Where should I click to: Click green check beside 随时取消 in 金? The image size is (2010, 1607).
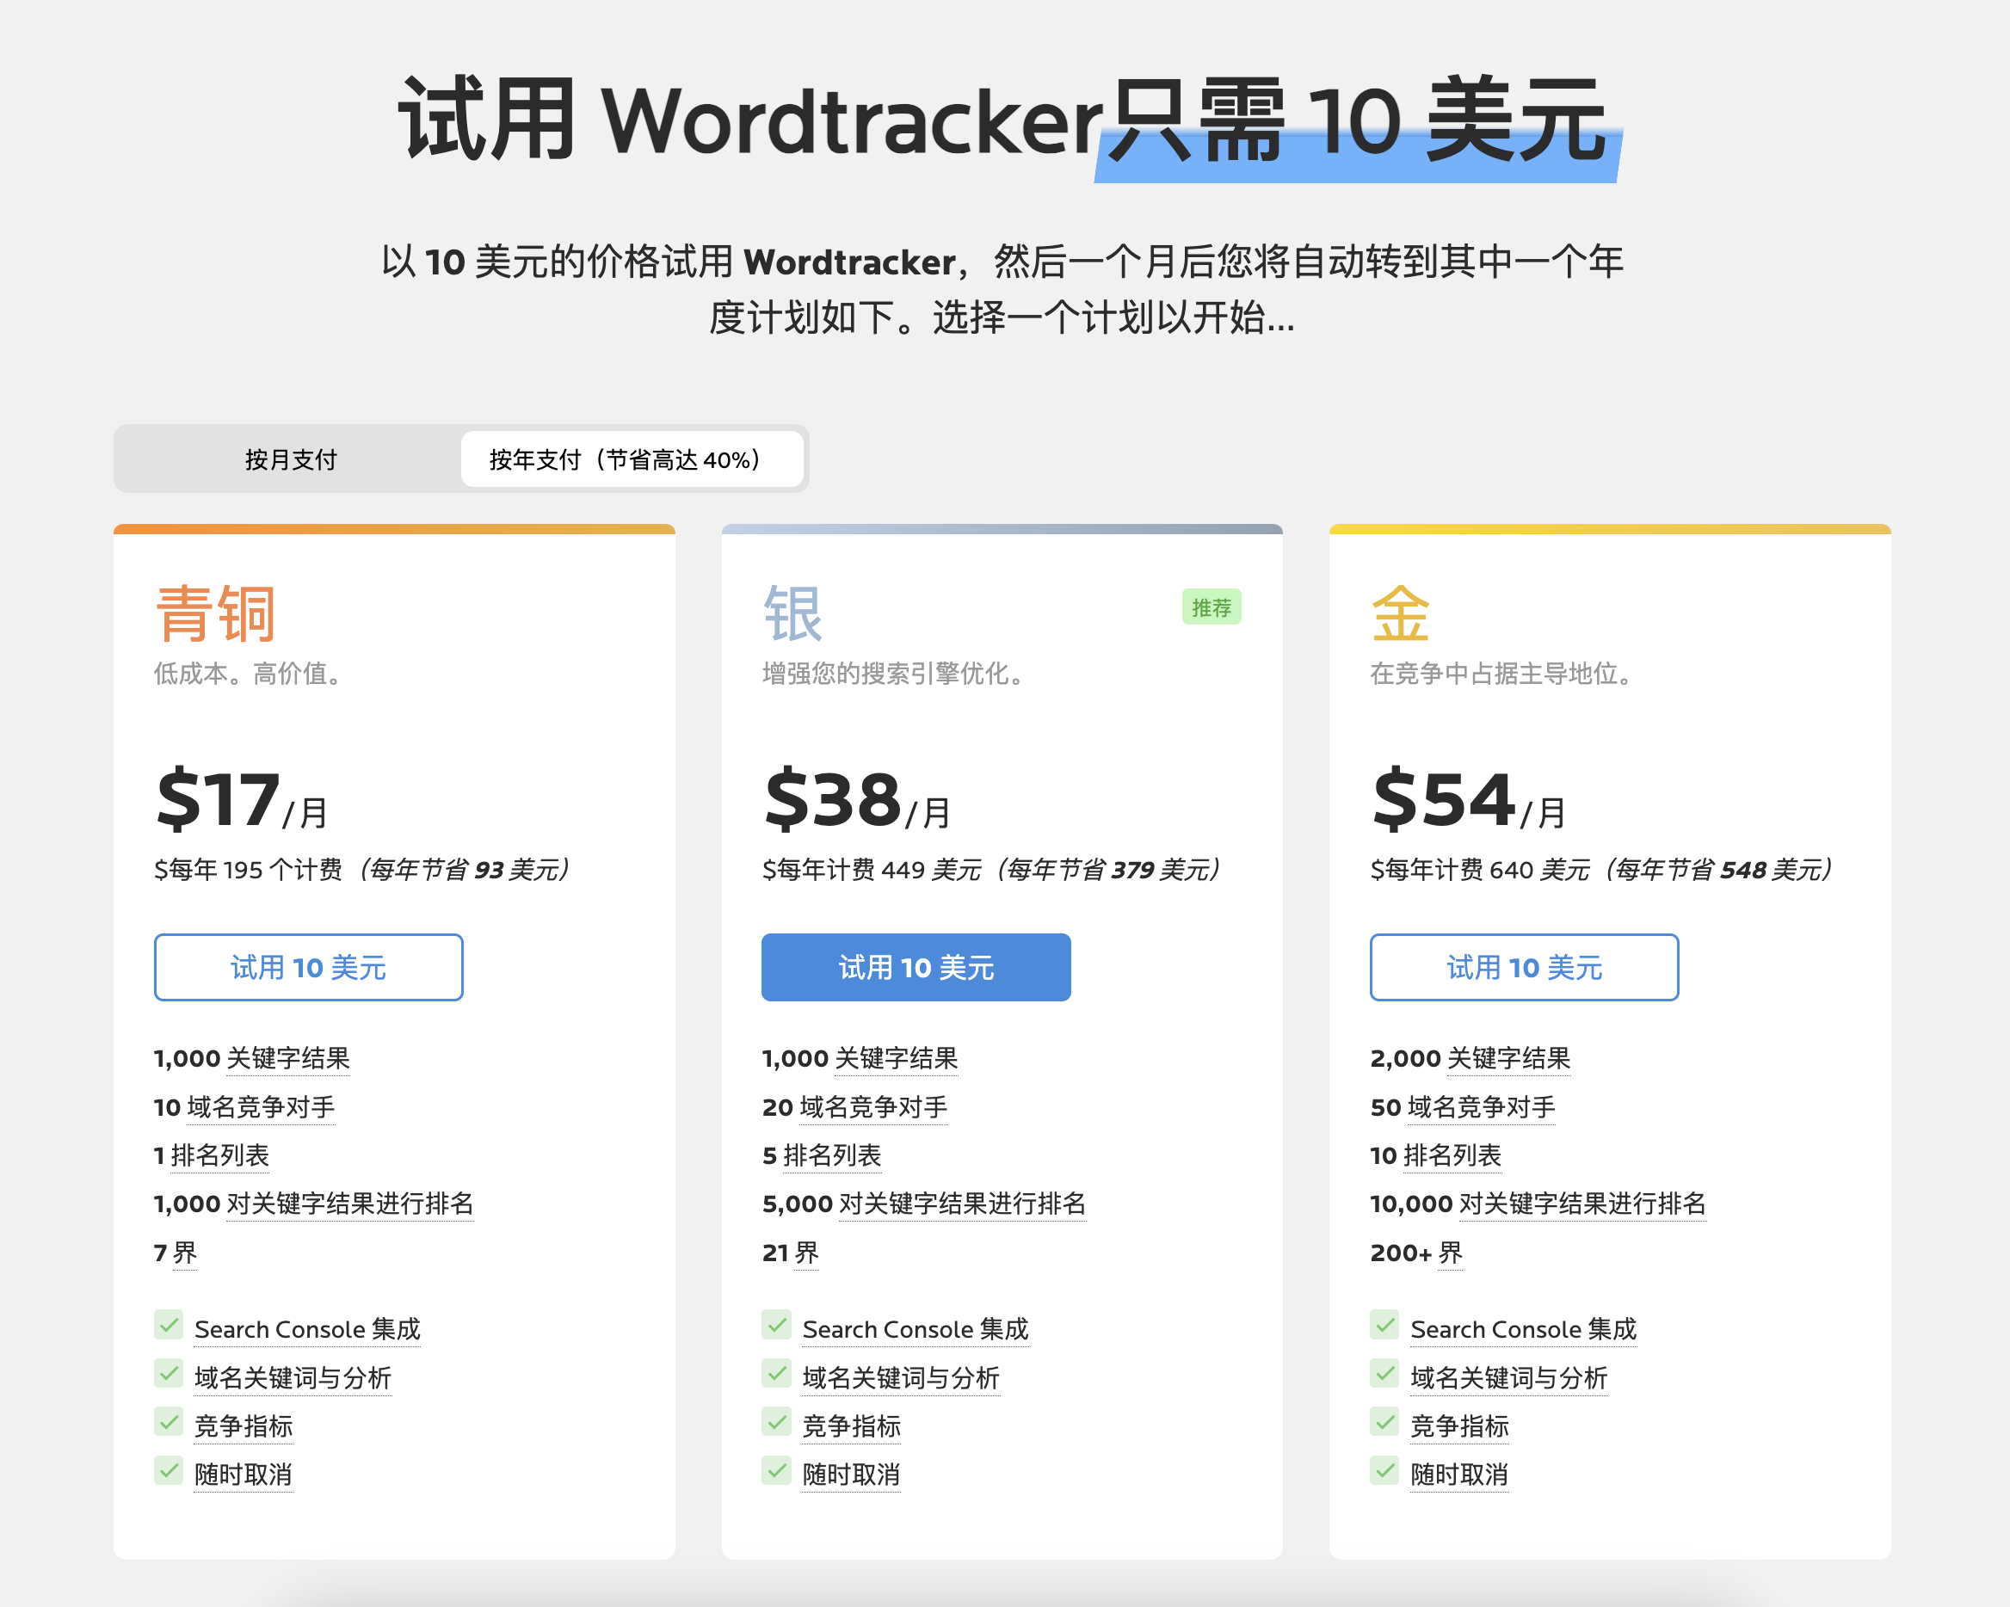pyautogui.click(x=1384, y=1470)
